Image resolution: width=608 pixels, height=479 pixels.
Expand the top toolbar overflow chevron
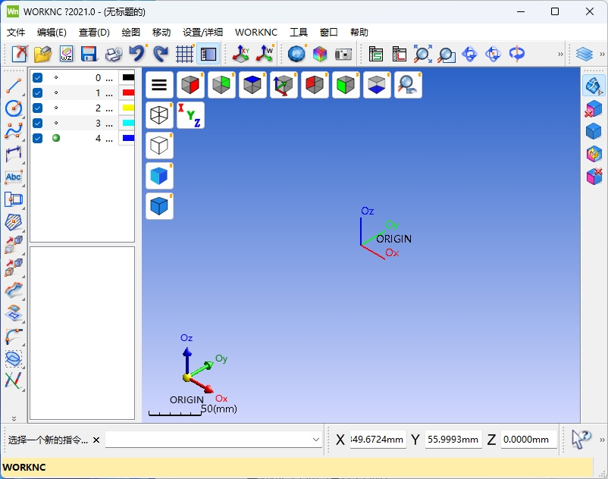(560, 54)
